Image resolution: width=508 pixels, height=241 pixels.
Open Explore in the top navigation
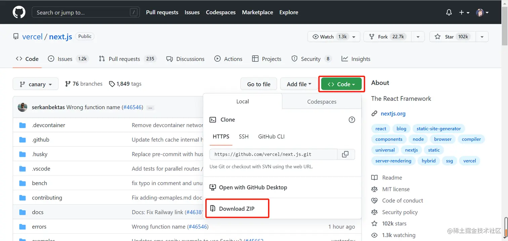289,12
